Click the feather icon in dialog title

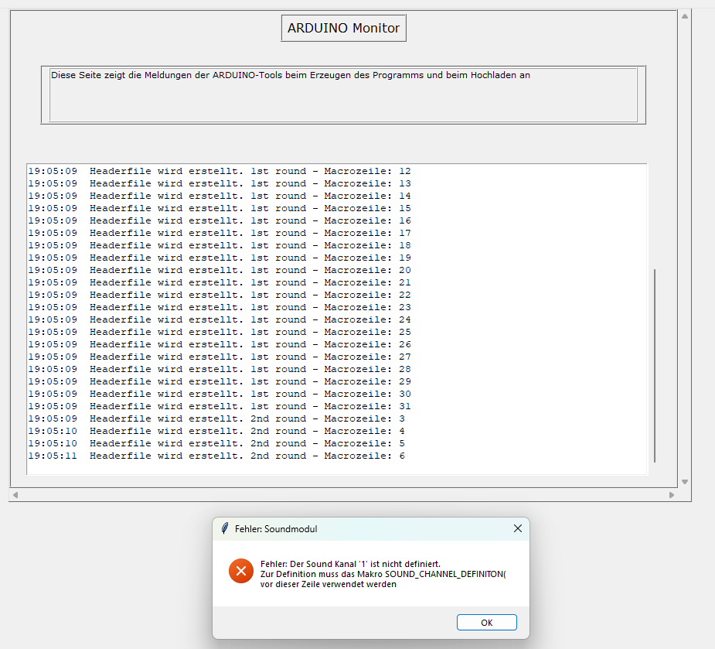(225, 528)
